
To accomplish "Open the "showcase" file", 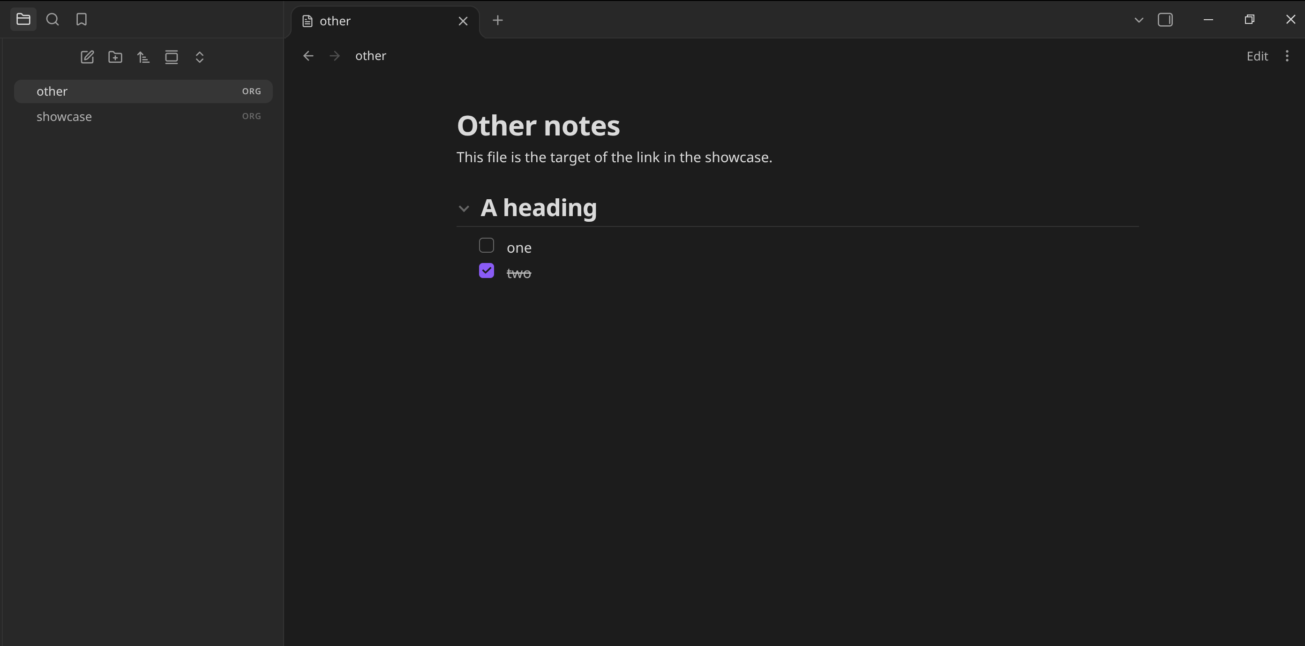I will point(143,117).
